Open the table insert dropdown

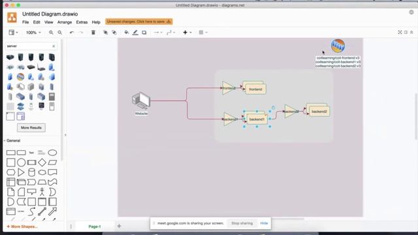pyautogui.click(x=203, y=33)
